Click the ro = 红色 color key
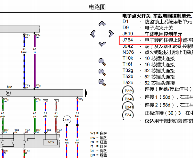This screenshot has height=158, width=193. click(x=99, y=142)
